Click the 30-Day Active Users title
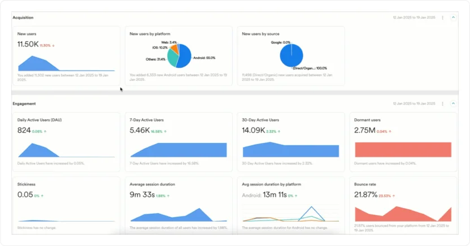Viewport: 470px width, 246px height. pos(260,120)
